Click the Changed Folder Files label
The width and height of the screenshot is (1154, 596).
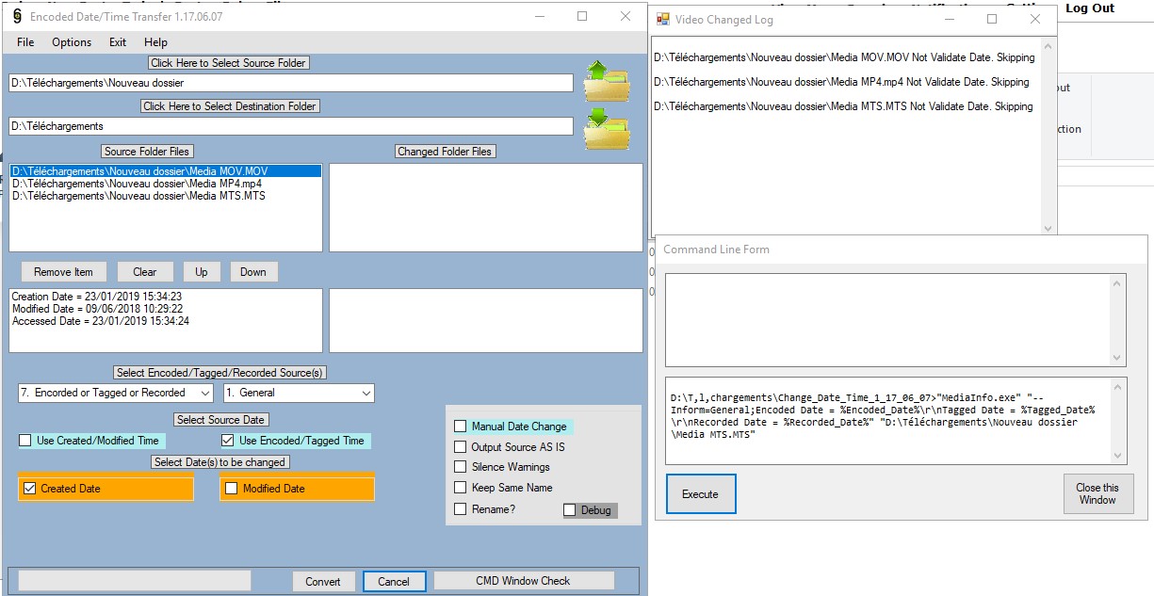pos(445,152)
